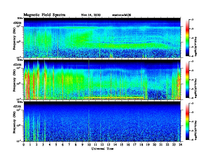215x166 pixels.
Task: Click hour "21" on the Universal Time axis
Action: pyautogui.click(x=161, y=145)
